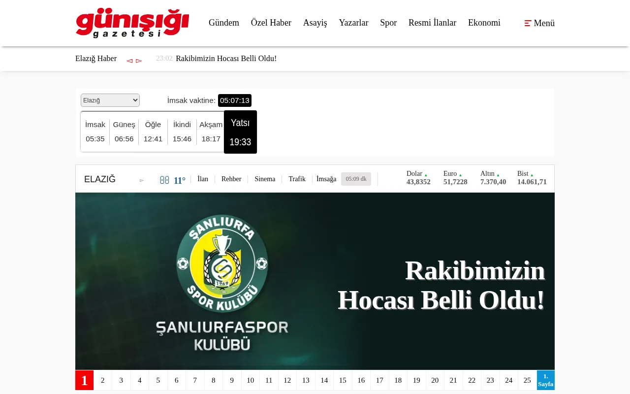
Task: Select slide number 12 in the carousel
Action: [287, 380]
